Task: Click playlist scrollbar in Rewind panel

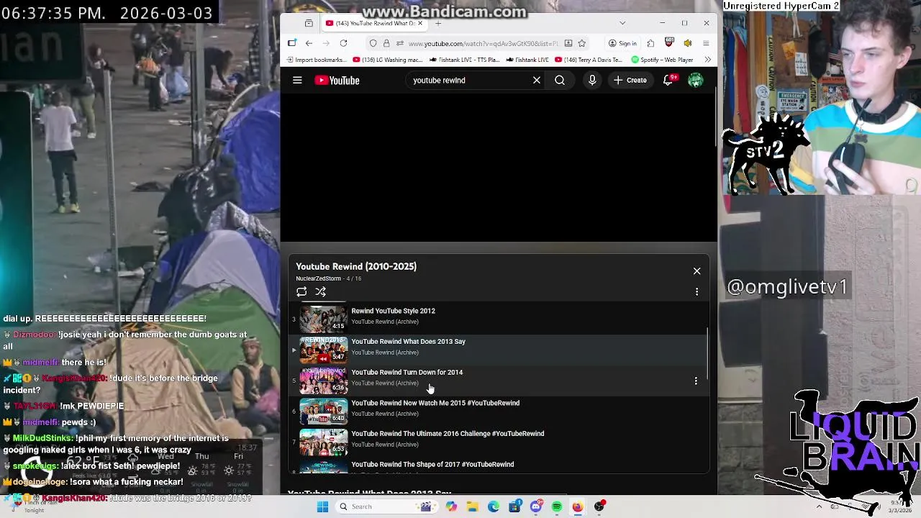Action: coord(708,353)
